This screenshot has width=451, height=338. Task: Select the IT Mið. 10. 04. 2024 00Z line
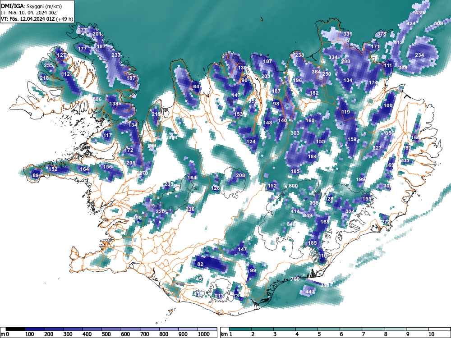click(x=29, y=13)
